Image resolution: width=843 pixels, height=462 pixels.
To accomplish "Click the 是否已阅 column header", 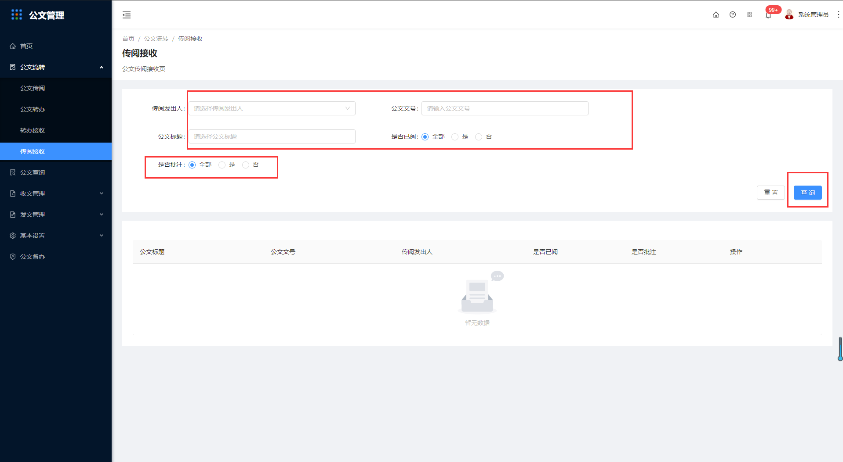I will pyautogui.click(x=545, y=252).
